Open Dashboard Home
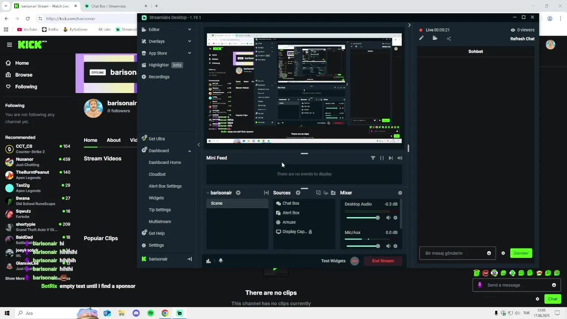 tap(165, 163)
